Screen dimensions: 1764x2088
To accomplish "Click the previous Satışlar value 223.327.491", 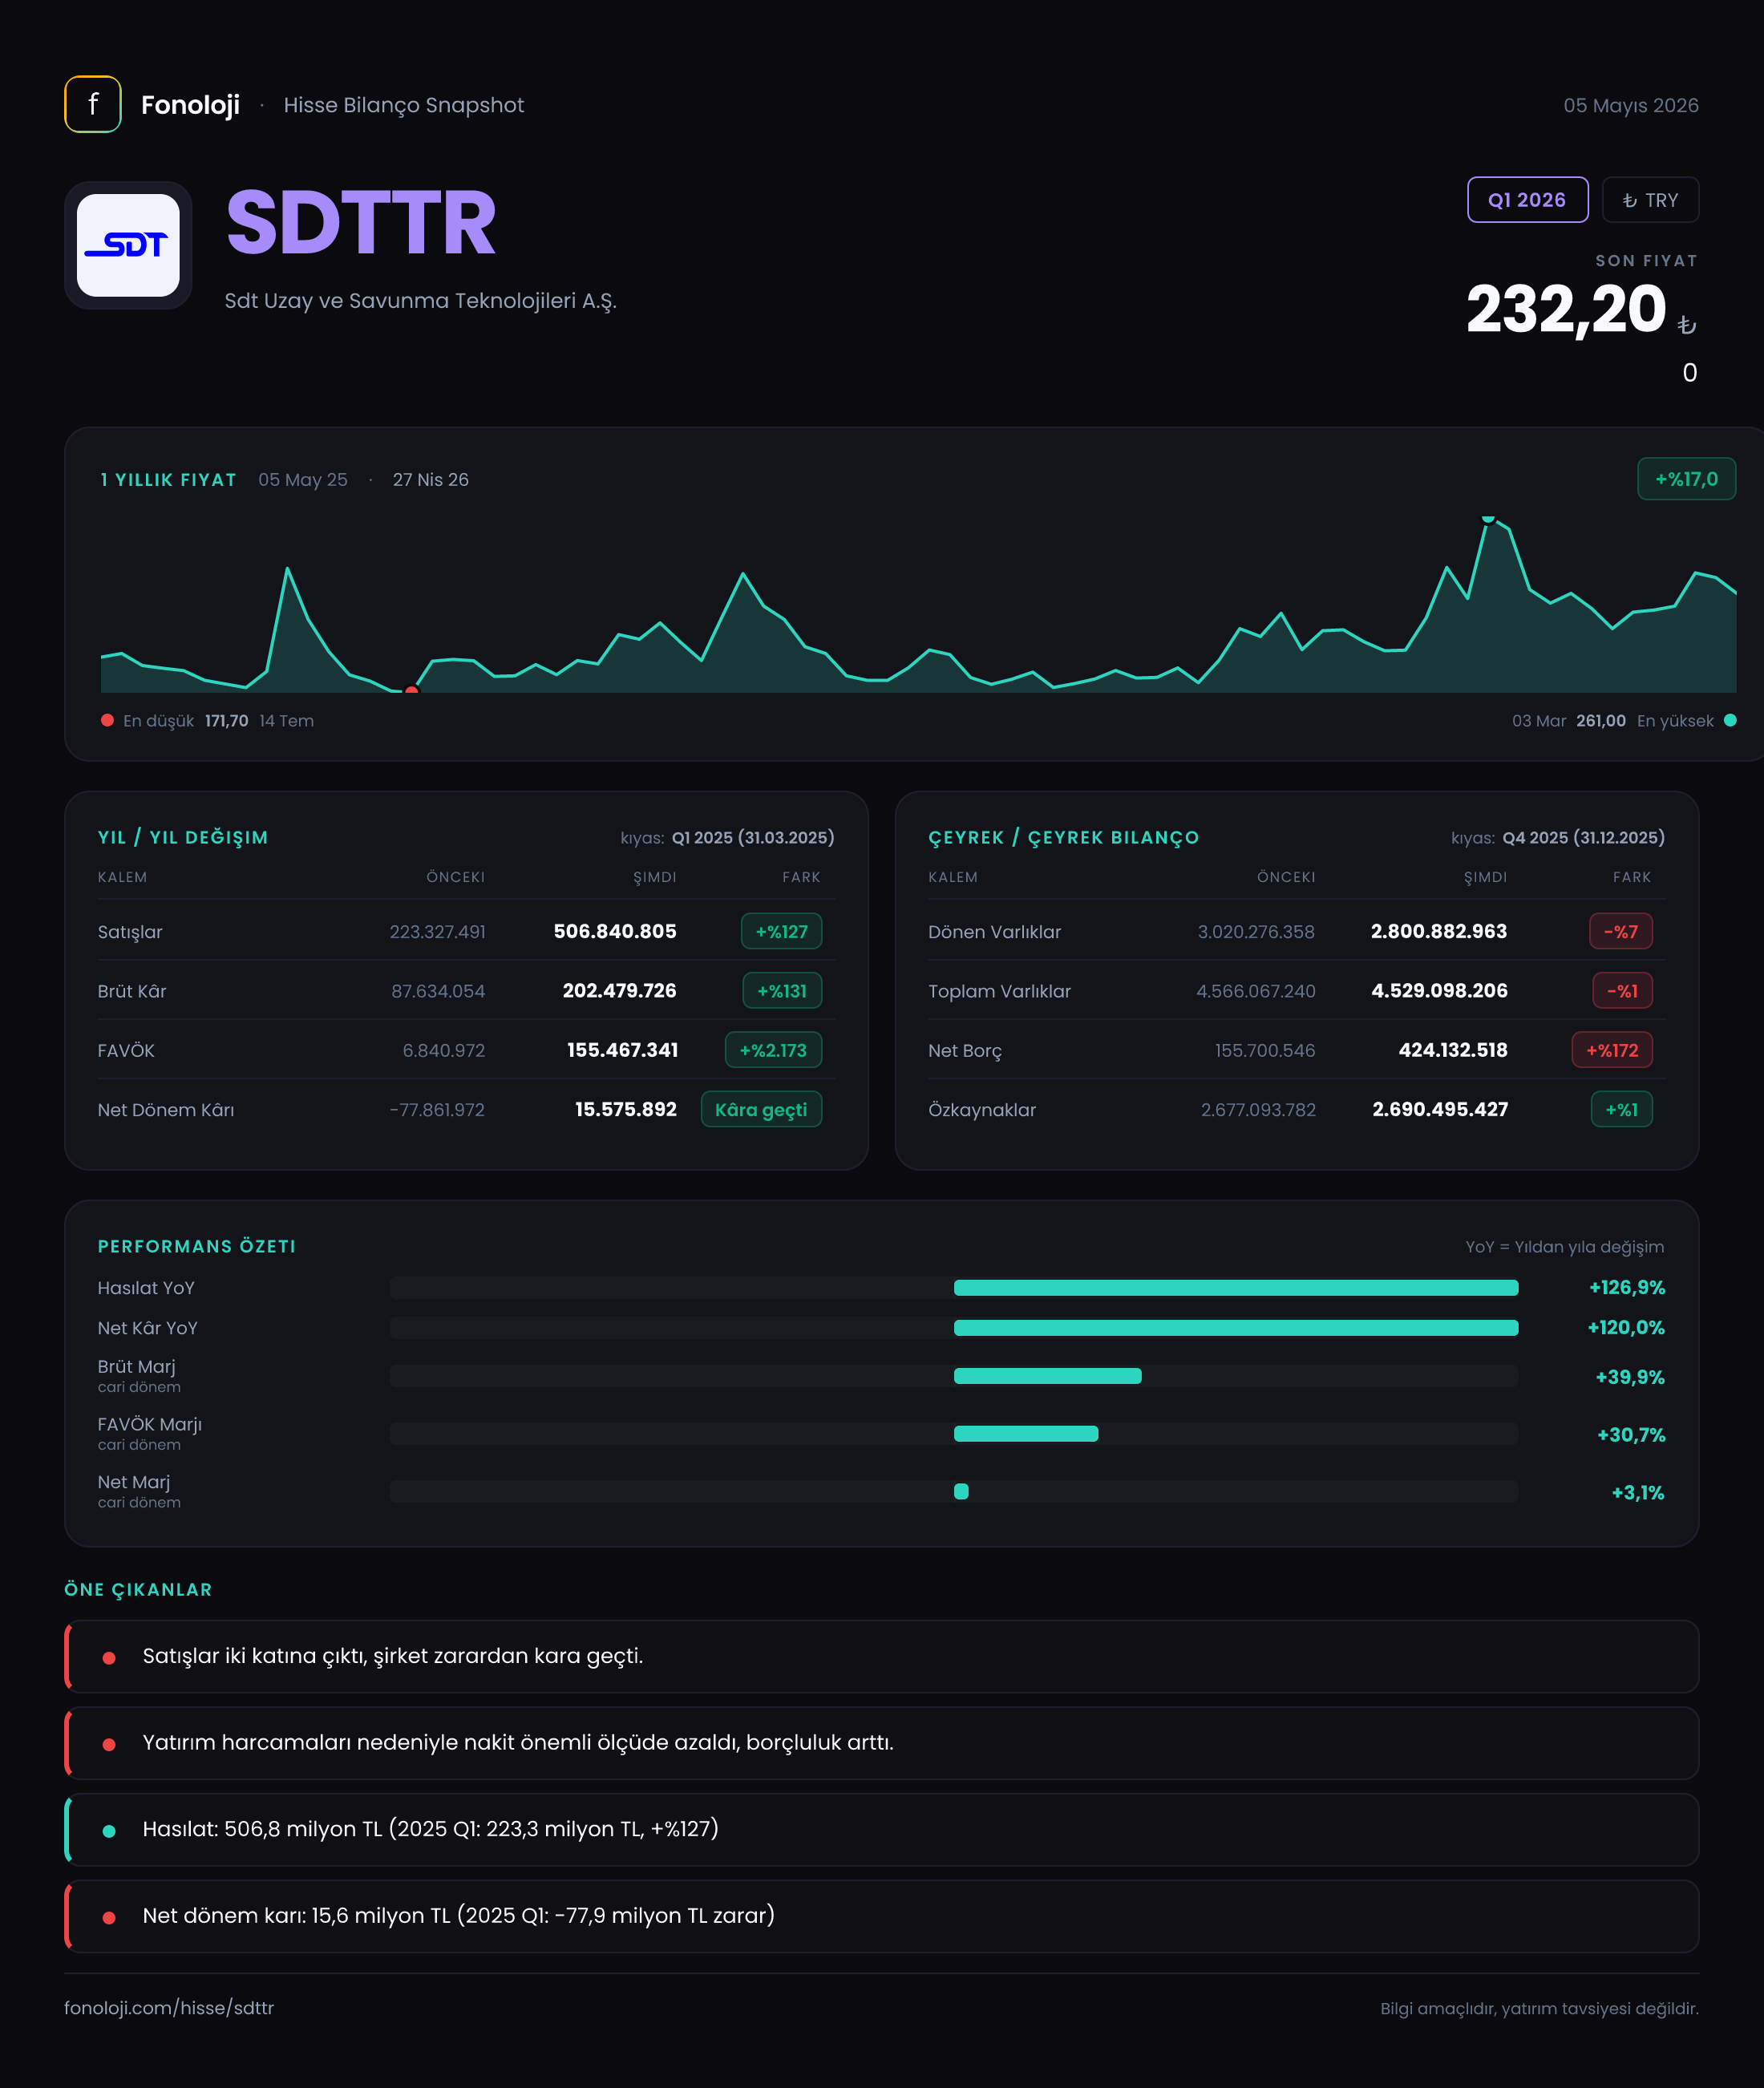I will point(437,932).
